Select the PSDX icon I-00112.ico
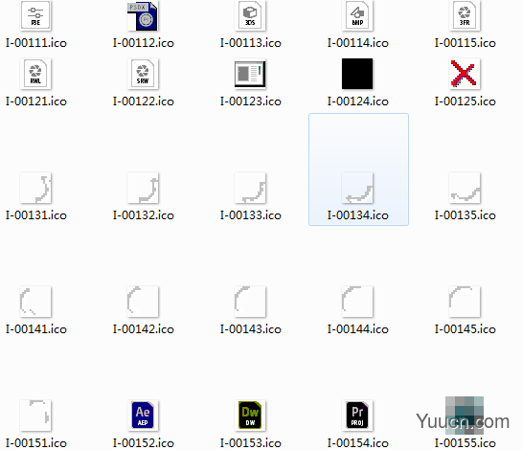The image size is (522, 450). [x=143, y=15]
